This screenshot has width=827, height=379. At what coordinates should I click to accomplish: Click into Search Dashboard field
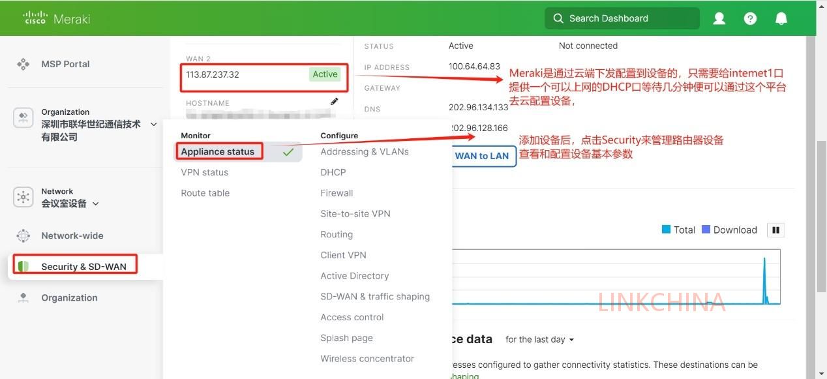coord(622,18)
